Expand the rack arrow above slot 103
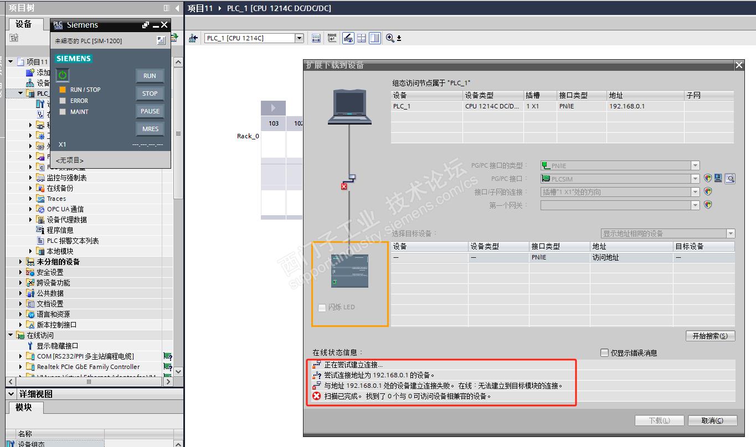The image size is (756, 447). [273, 107]
